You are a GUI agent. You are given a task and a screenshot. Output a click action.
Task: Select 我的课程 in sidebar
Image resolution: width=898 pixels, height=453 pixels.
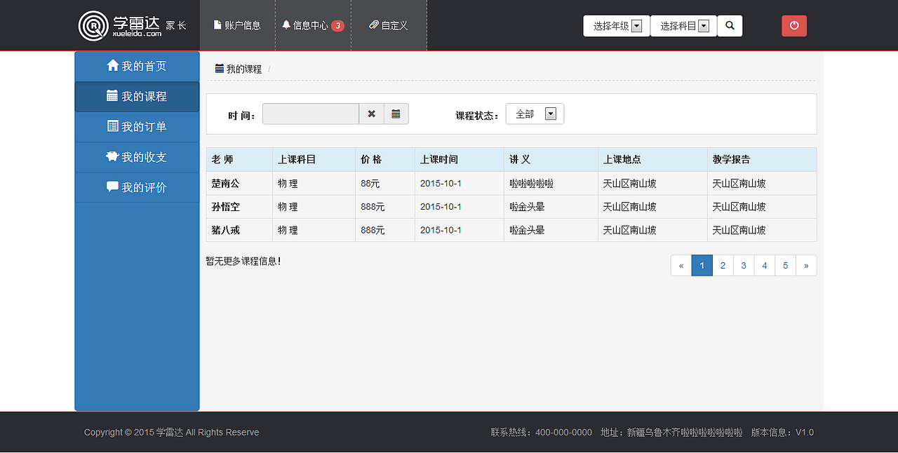pyautogui.click(x=137, y=96)
